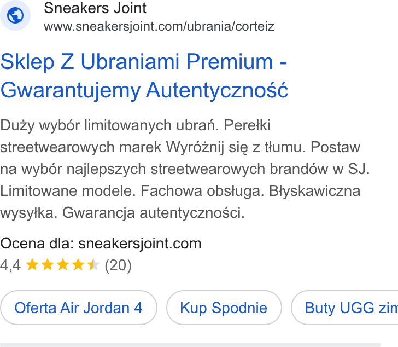This screenshot has width=398, height=347.
Task: Select the Oferta Air Jordan 4 chip
Action: click(78, 308)
